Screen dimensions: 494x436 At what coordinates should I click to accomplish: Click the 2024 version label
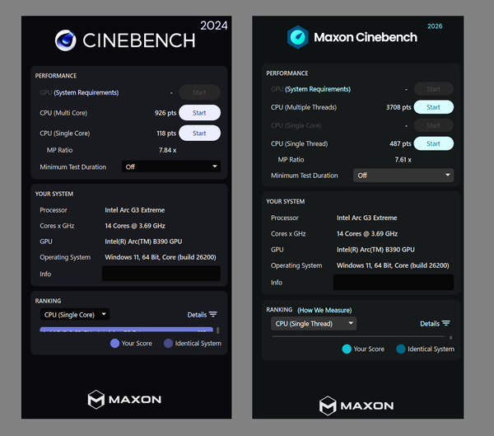(214, 26)
